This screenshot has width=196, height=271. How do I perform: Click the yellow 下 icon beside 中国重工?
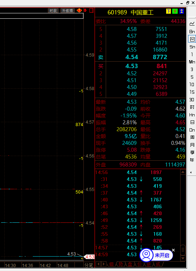coord(168,11)
